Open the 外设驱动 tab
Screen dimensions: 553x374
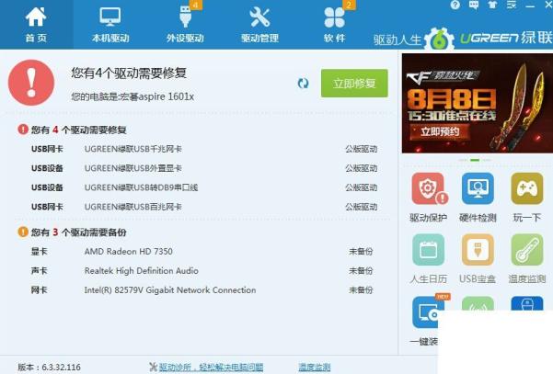[185, 25]
